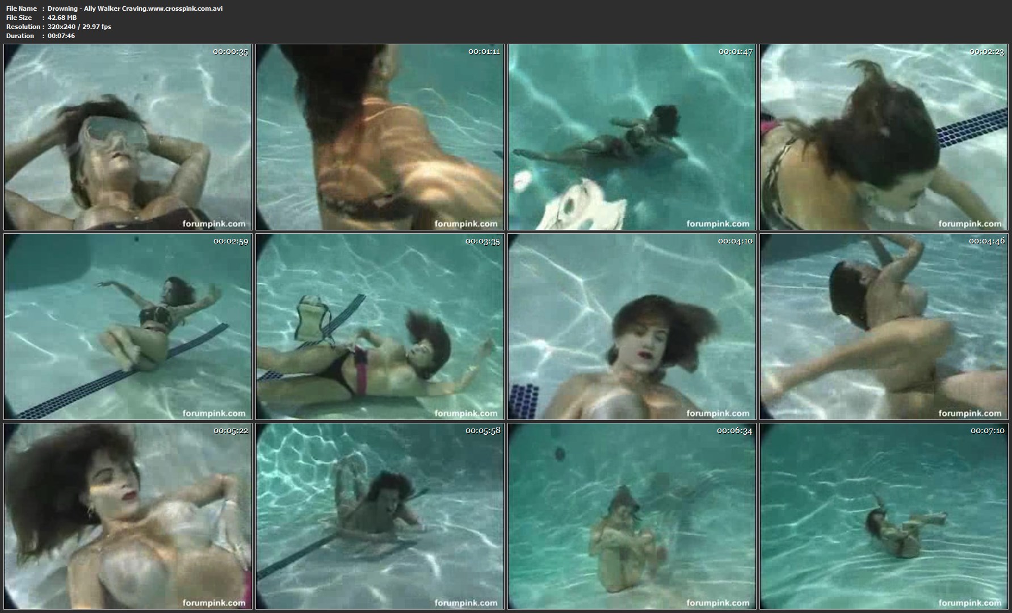View the preview frame at 00:05:58
The height and width of the screenshot is (613, 1012).
tap(380, 516)
